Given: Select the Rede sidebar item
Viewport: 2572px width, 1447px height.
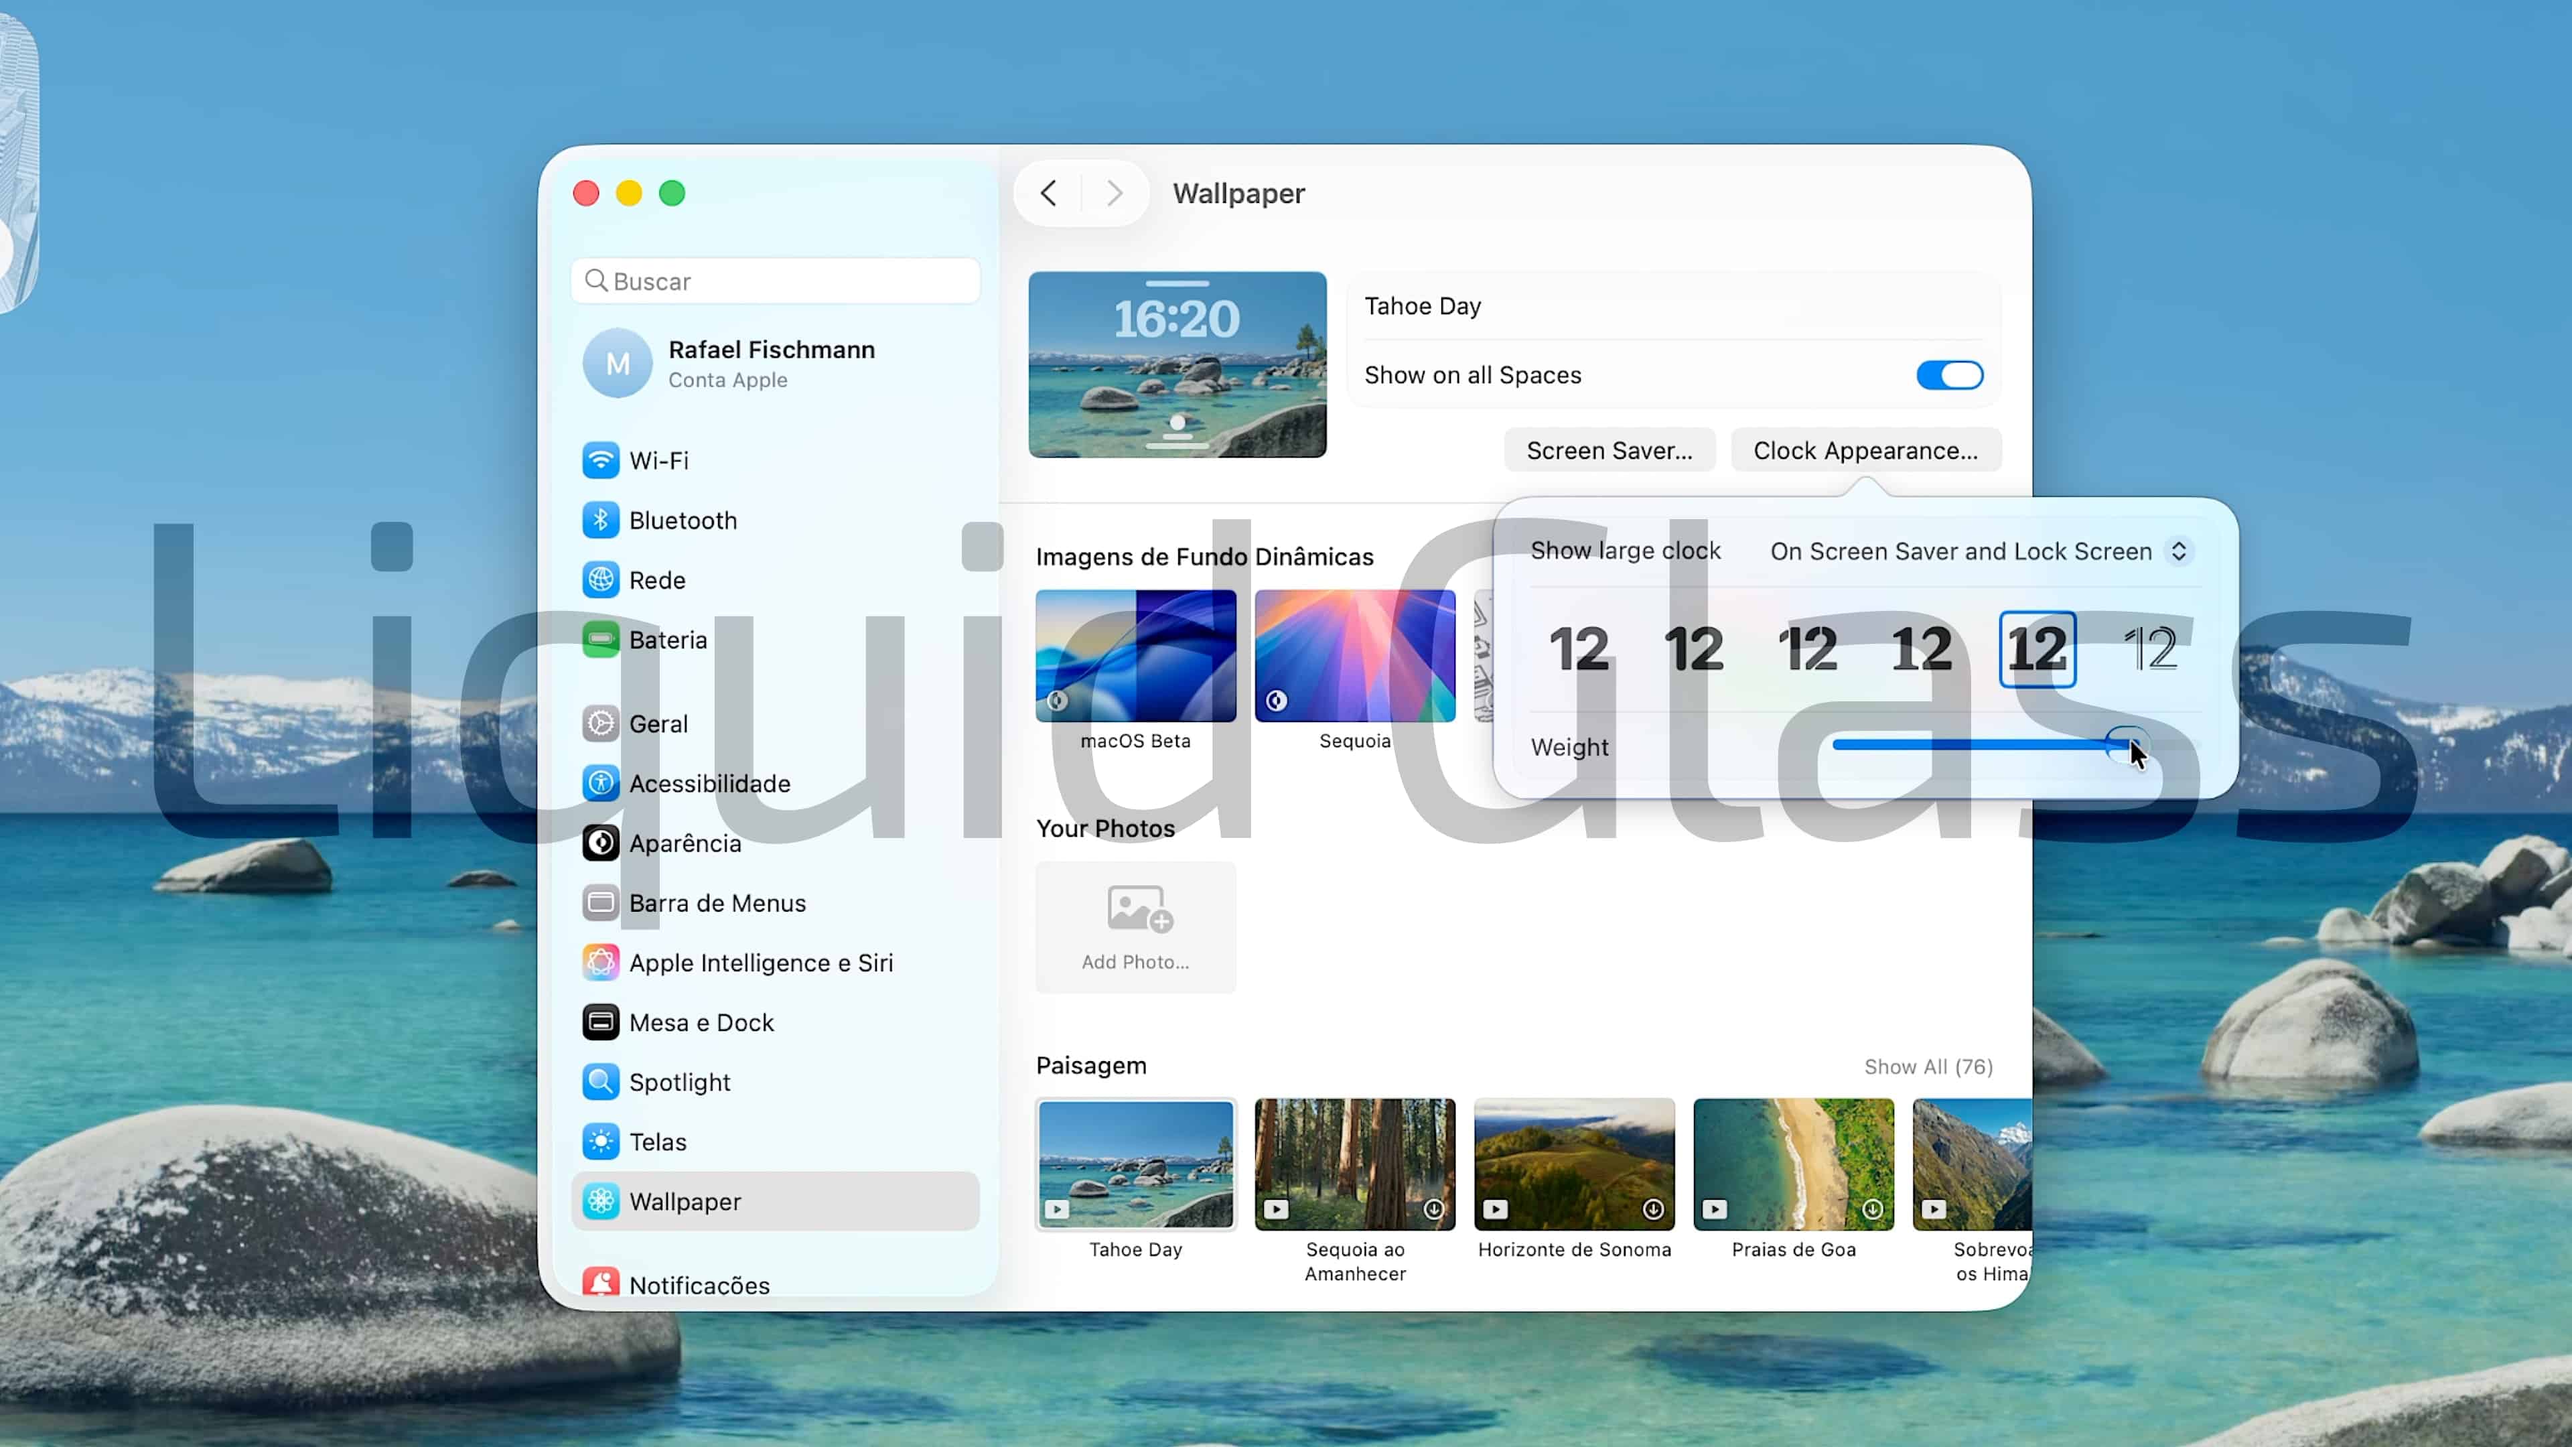Looking at the screenshot, I should coord(775,580).
